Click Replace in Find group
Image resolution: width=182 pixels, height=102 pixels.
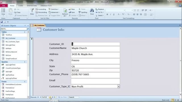click(x=100, y=9)
